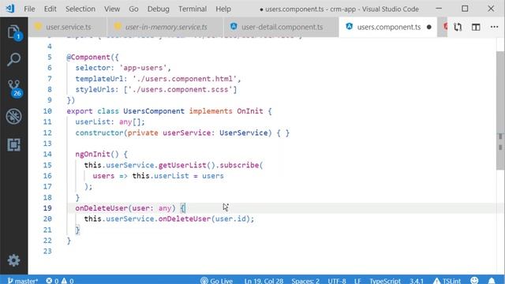Change end of line via LF

tap(357, 281)
